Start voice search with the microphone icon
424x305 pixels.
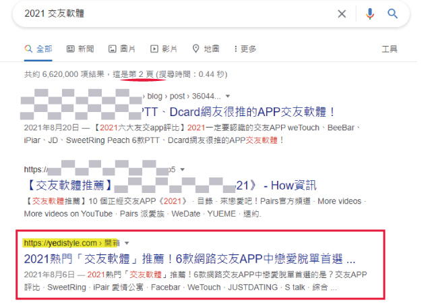[370, 13]
